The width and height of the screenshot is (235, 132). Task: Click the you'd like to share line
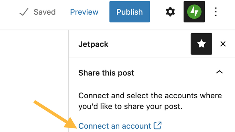(130, 107)
